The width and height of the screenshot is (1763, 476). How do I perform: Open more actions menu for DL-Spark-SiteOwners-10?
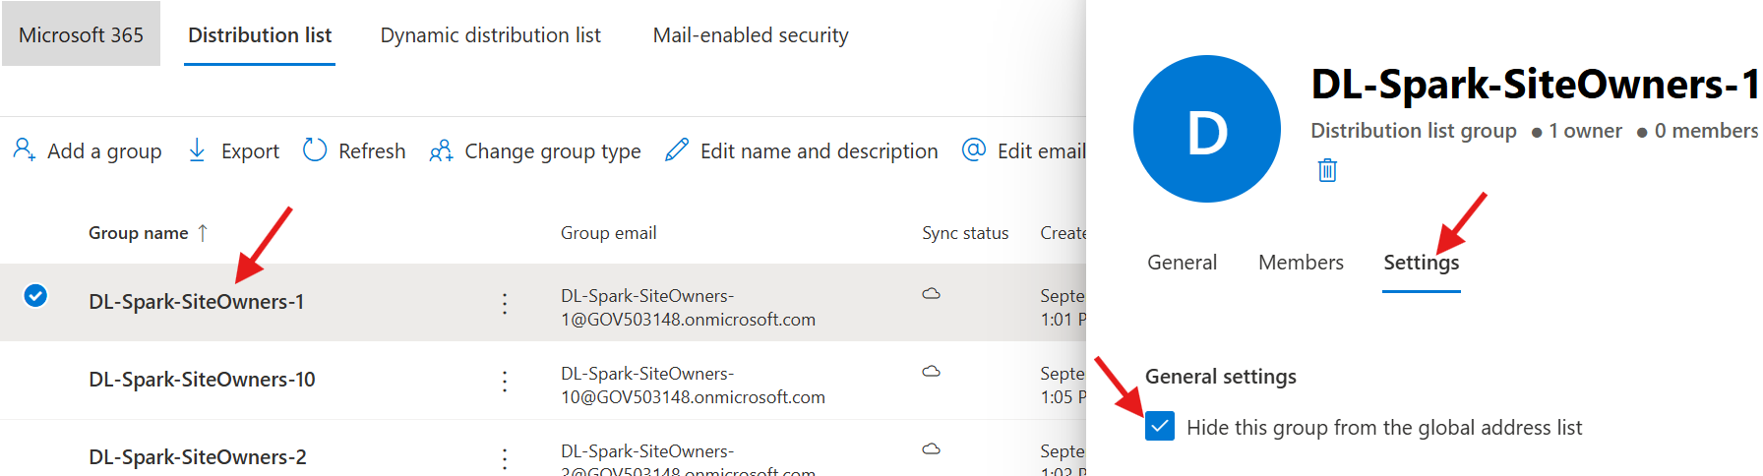tap(505, 381)
